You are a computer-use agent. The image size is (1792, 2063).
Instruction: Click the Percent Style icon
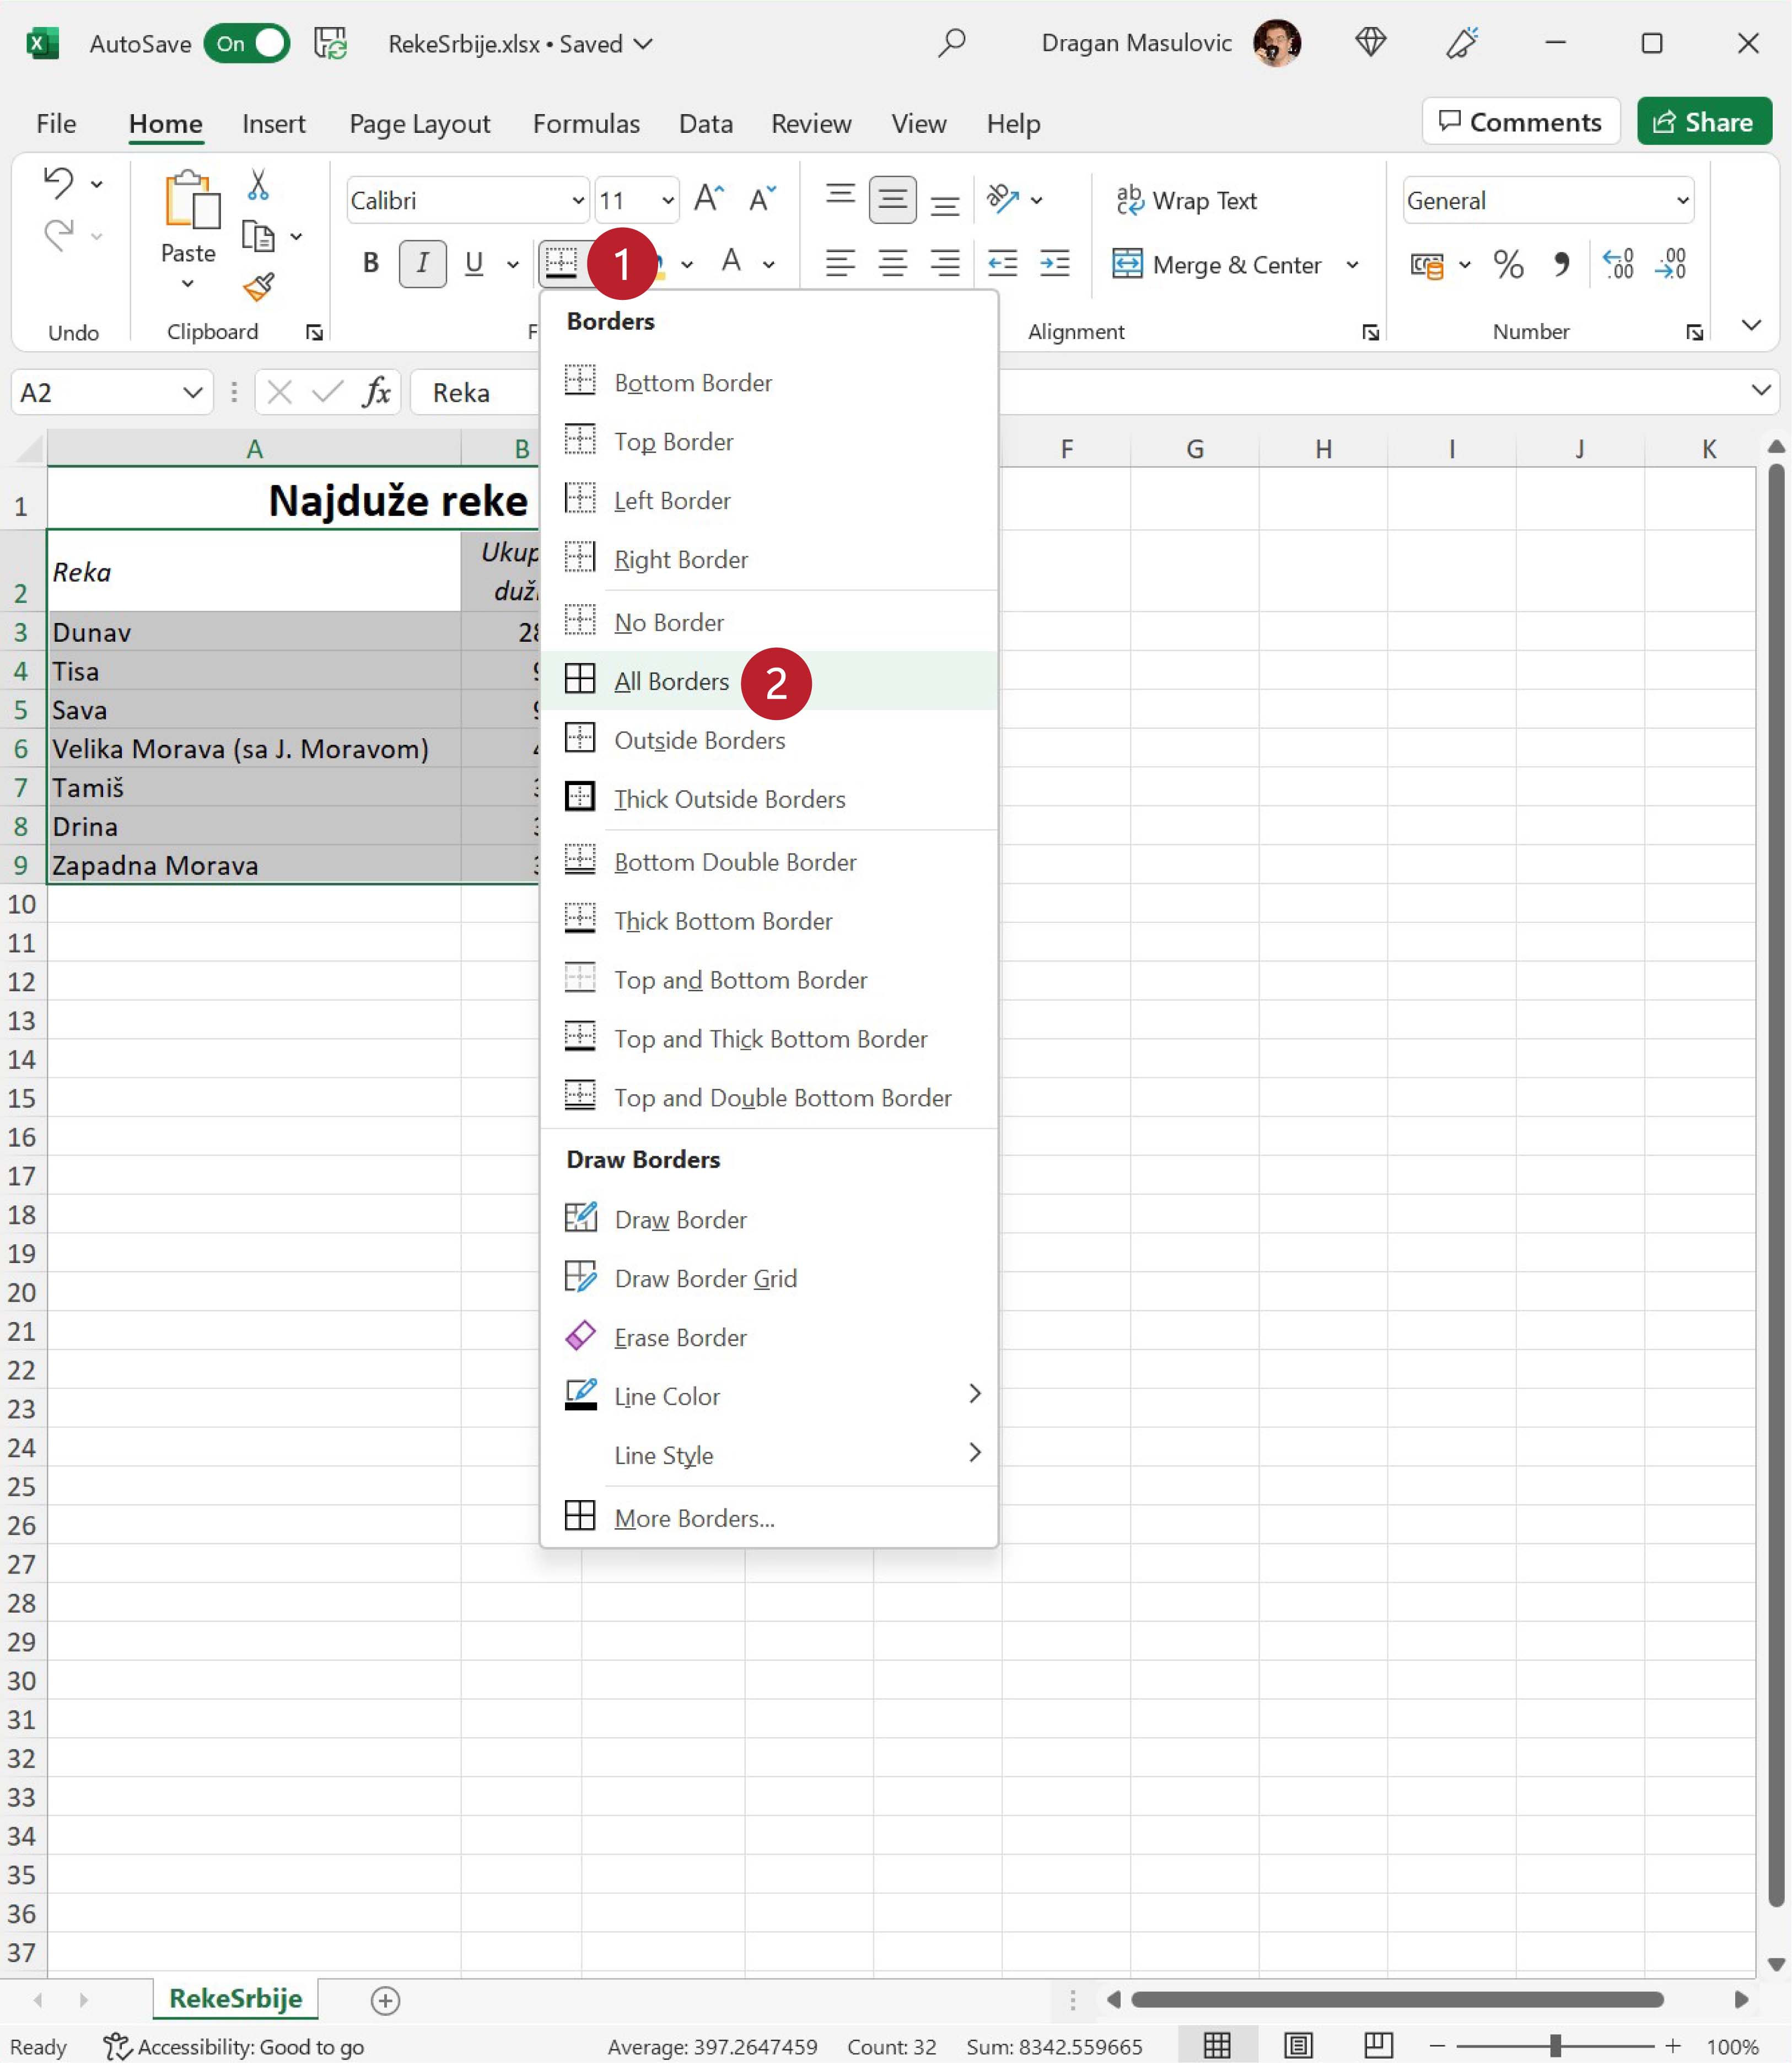pos(1508,264)
